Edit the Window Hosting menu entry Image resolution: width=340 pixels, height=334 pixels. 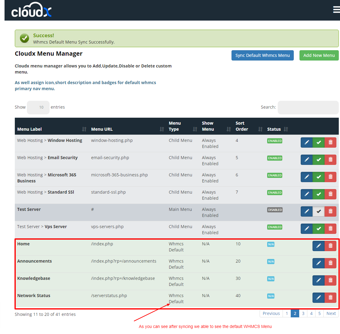click(x=306, y=142)
